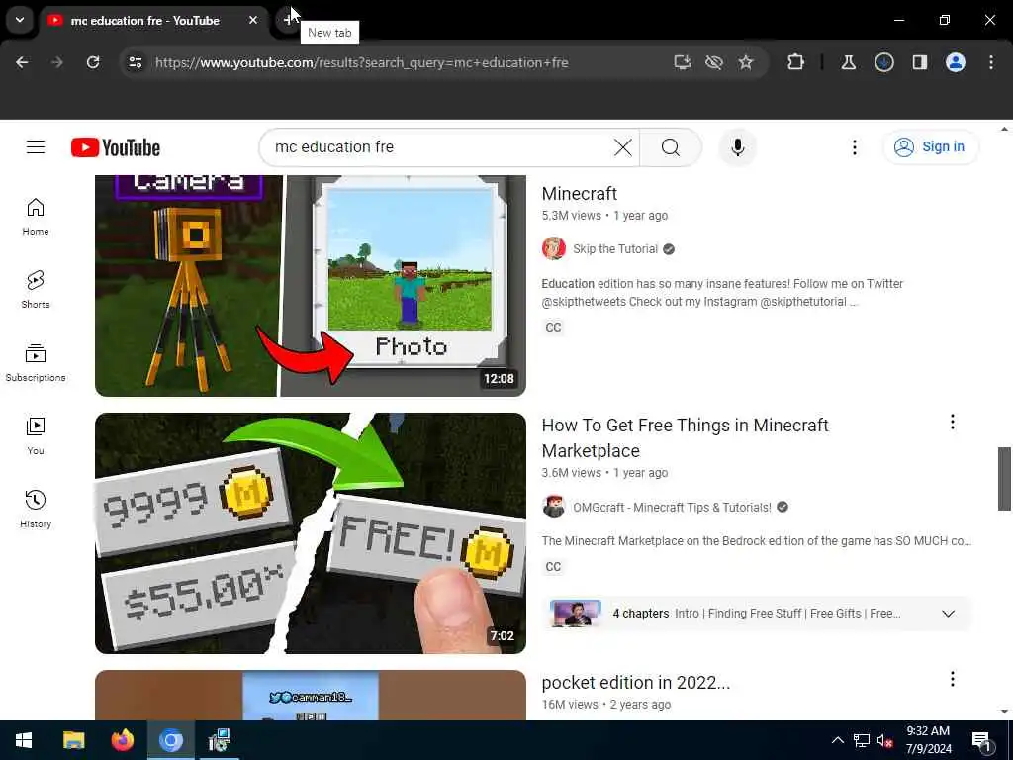Viewport: 1013px width, 760px height.
Task: Go back with the browser back arrow
Action: point(22,62)
